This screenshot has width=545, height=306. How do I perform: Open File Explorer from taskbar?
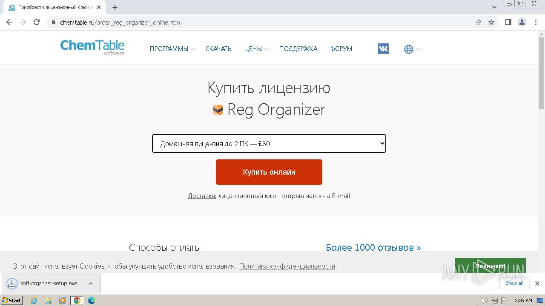click(x=48, y=300)
